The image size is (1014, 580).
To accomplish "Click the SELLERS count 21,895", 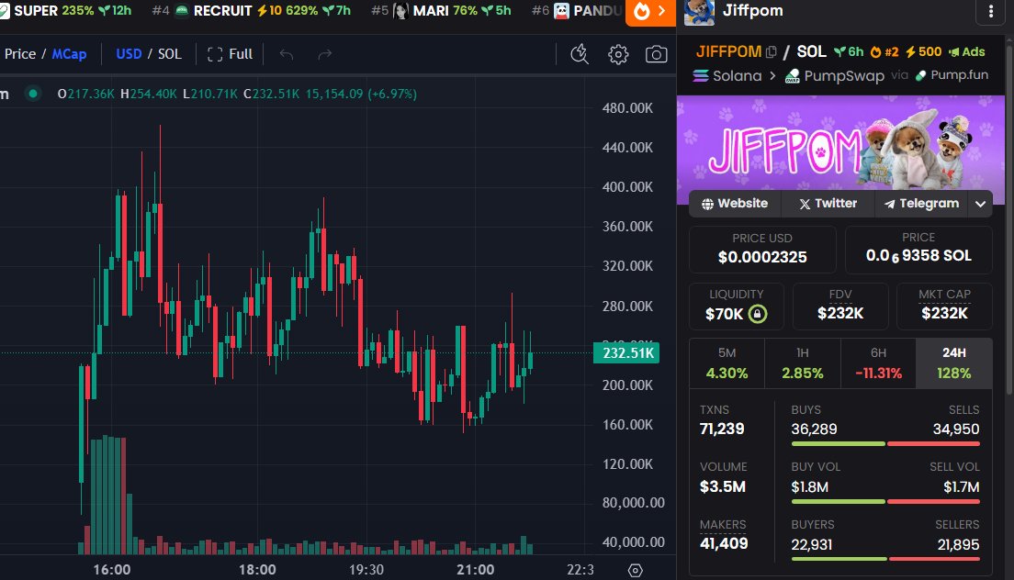I will 958,544.
